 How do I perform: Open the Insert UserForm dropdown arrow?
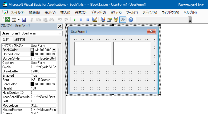(x=19, y=20)
